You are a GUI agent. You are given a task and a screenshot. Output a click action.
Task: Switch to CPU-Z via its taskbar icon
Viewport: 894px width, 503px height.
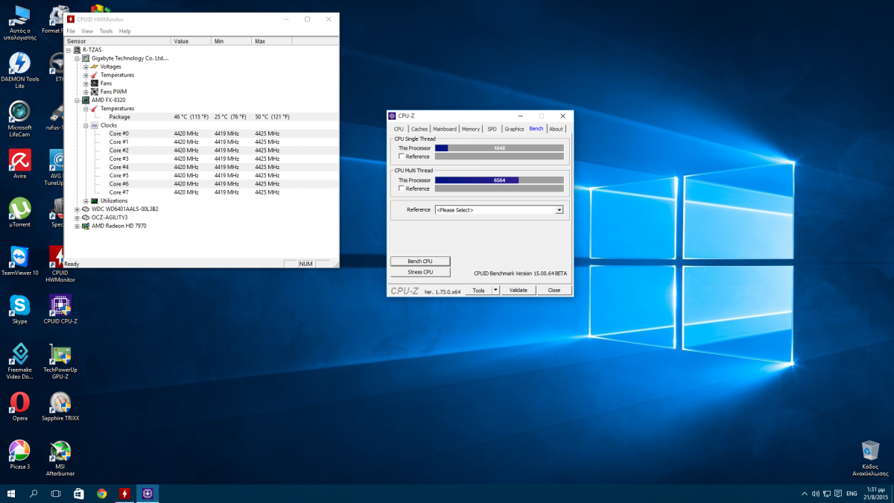coord(148,493)
